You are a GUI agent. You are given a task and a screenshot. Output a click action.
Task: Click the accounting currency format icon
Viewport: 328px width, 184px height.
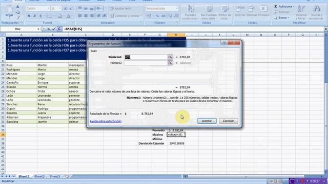149,16
